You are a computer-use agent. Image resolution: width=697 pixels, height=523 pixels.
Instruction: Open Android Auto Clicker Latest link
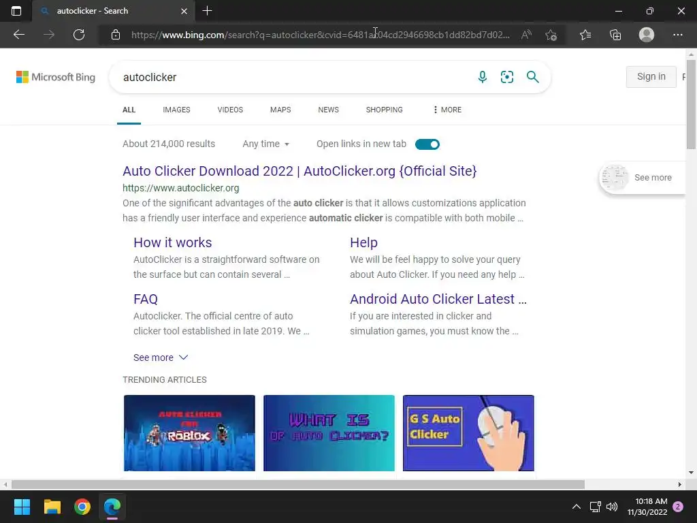click(x=438, y=299)
